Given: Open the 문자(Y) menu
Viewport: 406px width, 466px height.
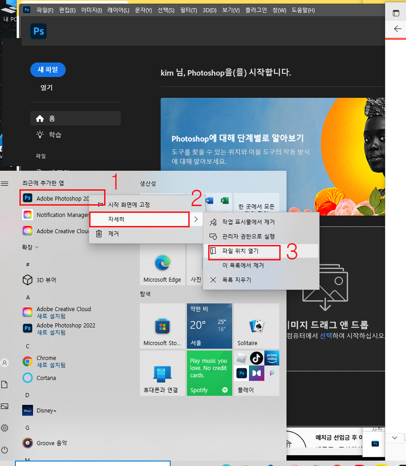Looking at the screenshot, I should (x=143, y=10).
